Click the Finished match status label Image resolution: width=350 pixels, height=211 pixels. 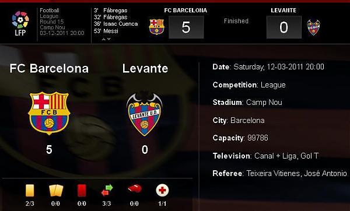pyautogui.click(x=236, y=21)
